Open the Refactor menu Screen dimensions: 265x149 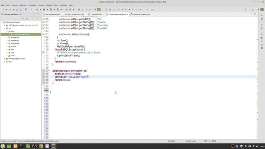23,5
